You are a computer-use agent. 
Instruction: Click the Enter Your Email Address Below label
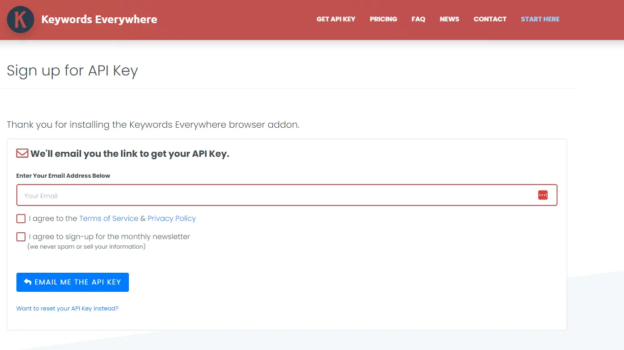pyautogui.click(x=63, y=175)
